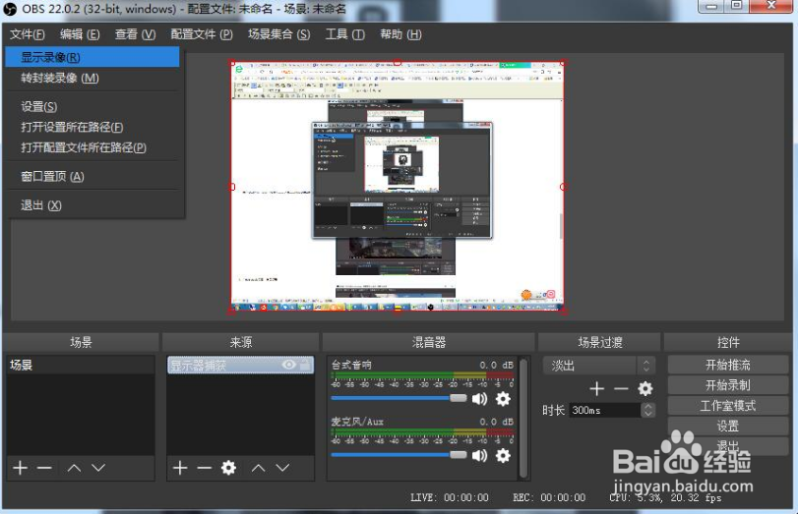
Task: Select 场景 item in scenes list
Action: pyautogui.click(x=81, y=365)
